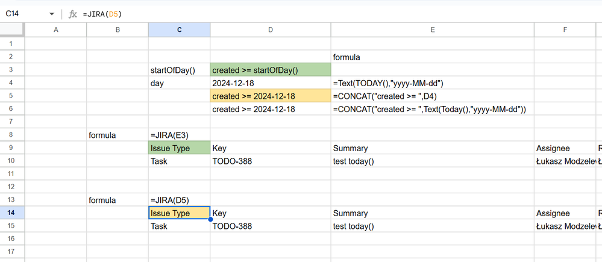Select column B header
The image size is (602, 262).
point(118,30)
